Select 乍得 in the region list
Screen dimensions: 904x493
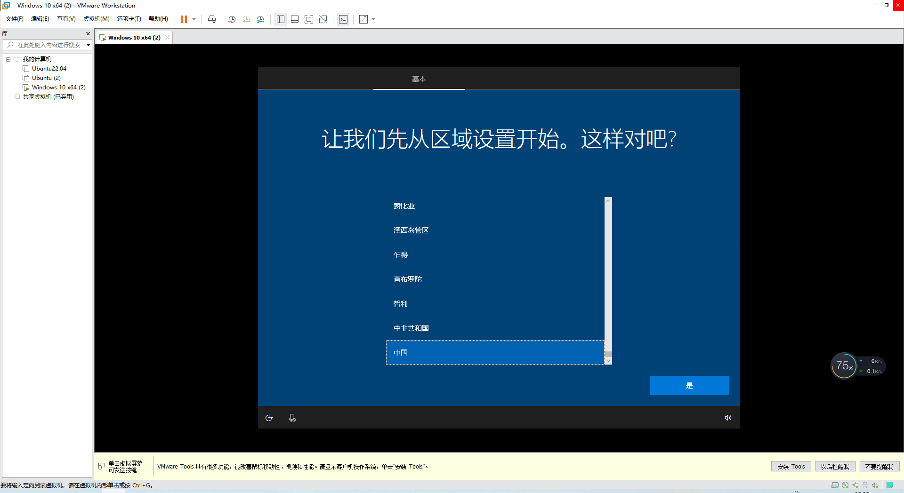click(495, 254)
